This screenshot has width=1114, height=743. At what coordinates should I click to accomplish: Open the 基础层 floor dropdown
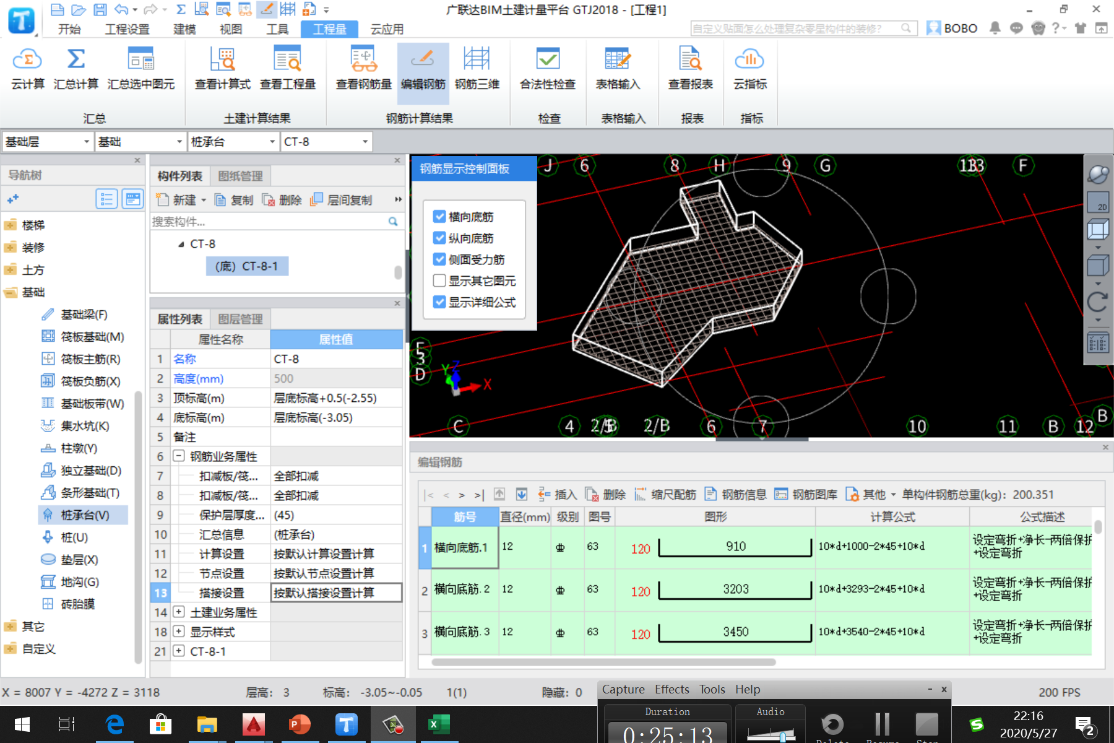click(x=86, y=142)
